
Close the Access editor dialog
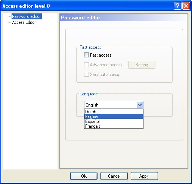(186, 6)
